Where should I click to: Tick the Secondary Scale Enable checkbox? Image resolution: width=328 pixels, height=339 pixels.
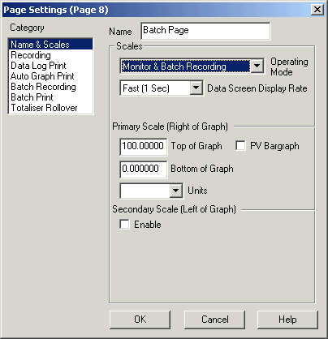[x=124, y=224]
